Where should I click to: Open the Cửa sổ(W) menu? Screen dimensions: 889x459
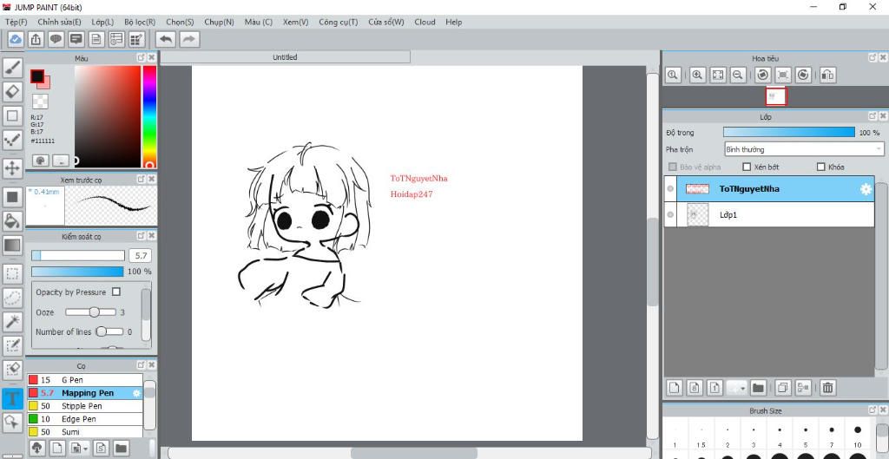pyautogui.click(x=386, y=22)
